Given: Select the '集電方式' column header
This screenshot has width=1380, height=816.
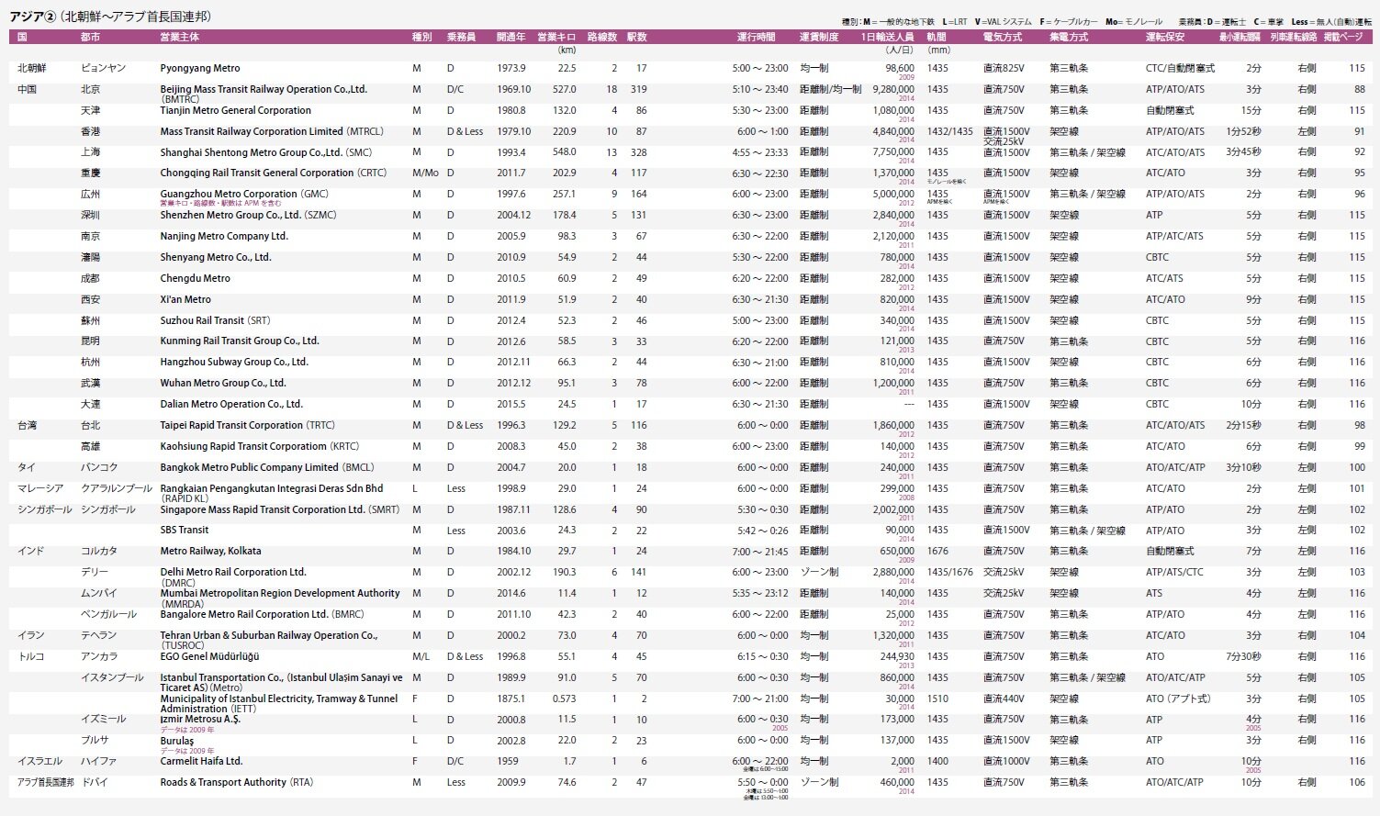Looking at the screenshot, I should tap(1069, 38).
